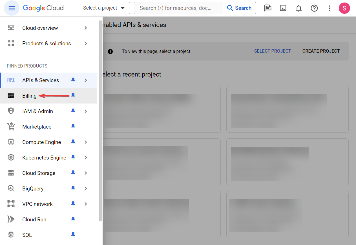This screenshot has height=245, width=356.
Task: Select Cloud overview menu entry
Action: pos(48,28)
